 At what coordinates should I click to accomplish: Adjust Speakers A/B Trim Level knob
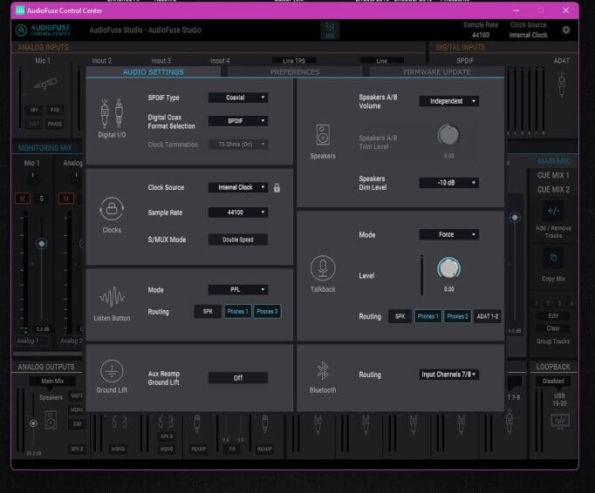[x=449, y=135]
